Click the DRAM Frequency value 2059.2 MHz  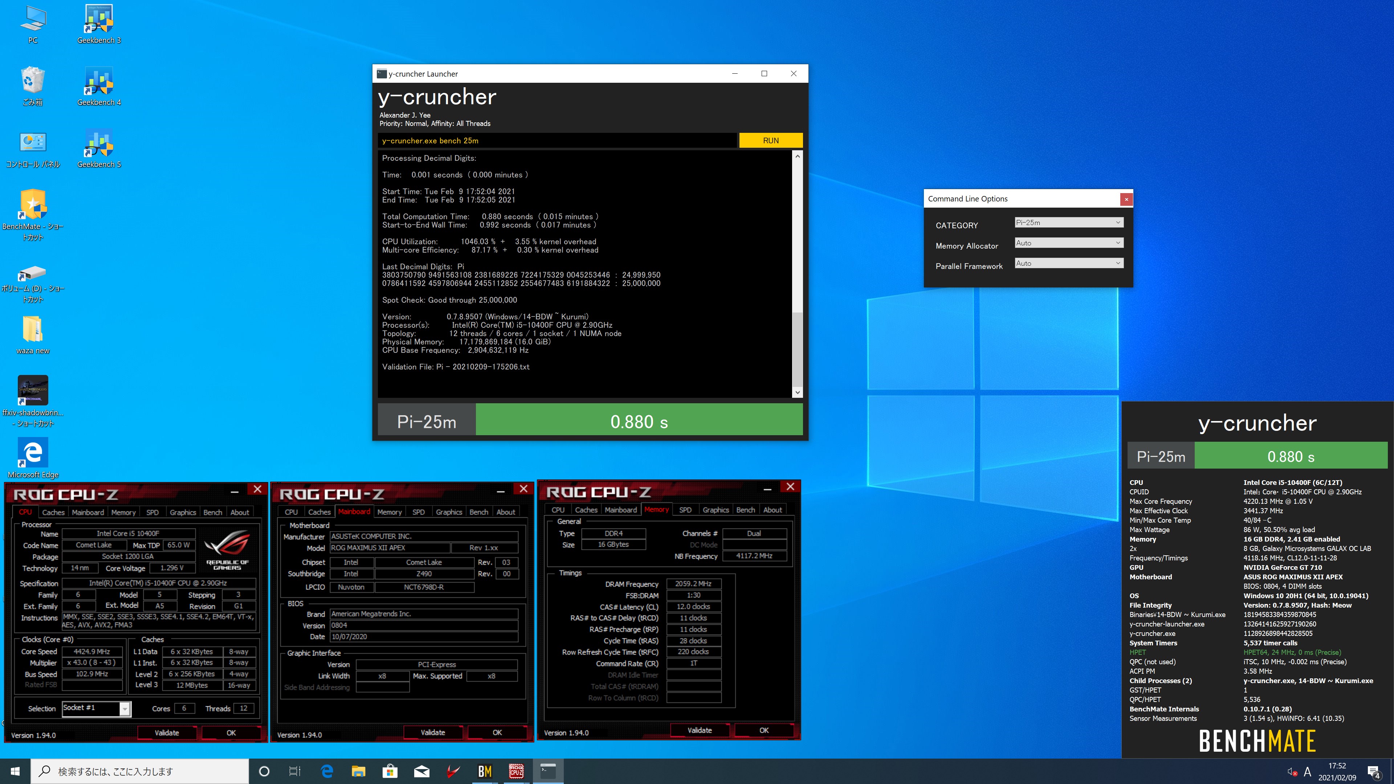[693, 584]
